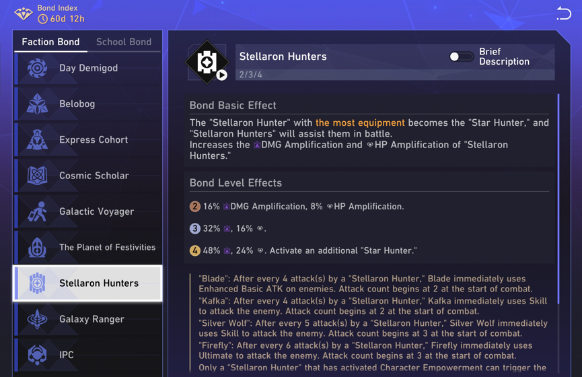Click the Galaxy Ranger faction icon

click(x=37, y=319)
